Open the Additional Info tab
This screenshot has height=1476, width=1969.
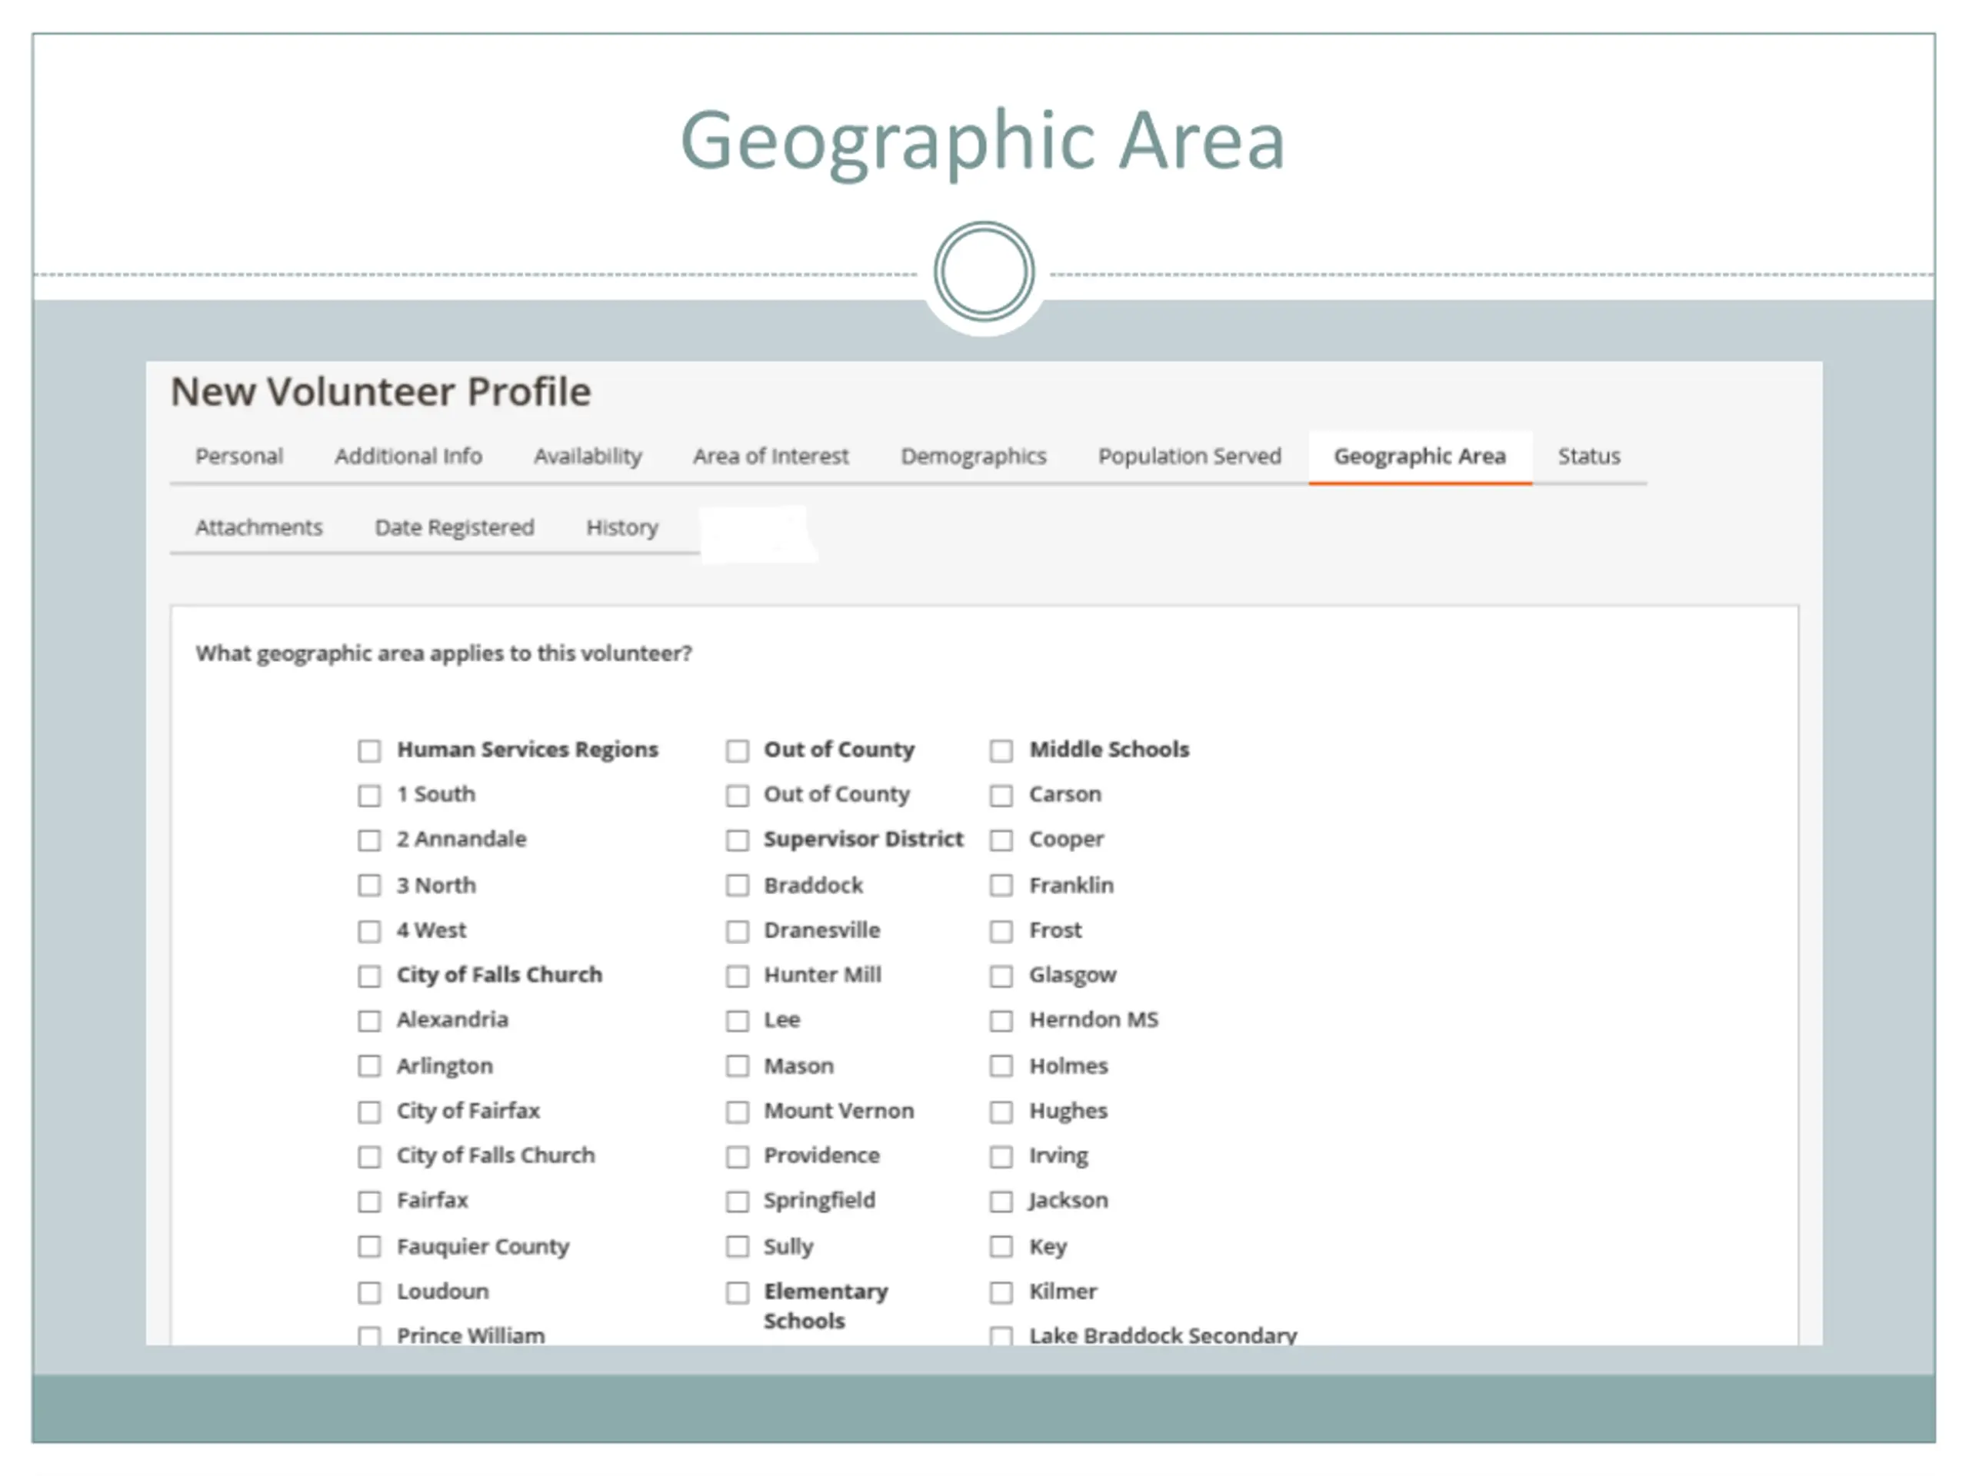[408, 457]
